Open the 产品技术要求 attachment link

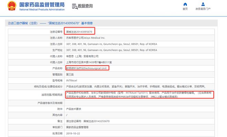[x=74, y=109]
